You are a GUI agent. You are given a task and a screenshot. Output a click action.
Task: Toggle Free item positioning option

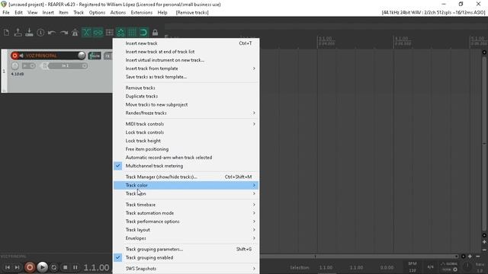pyautogui.click(x=186, y=149)
